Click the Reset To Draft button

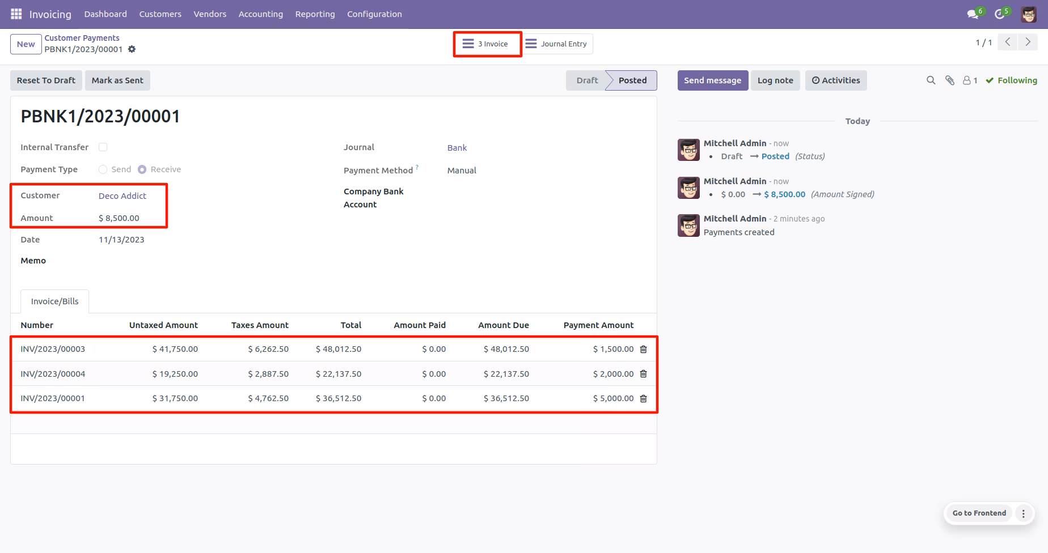pos(46,80)
